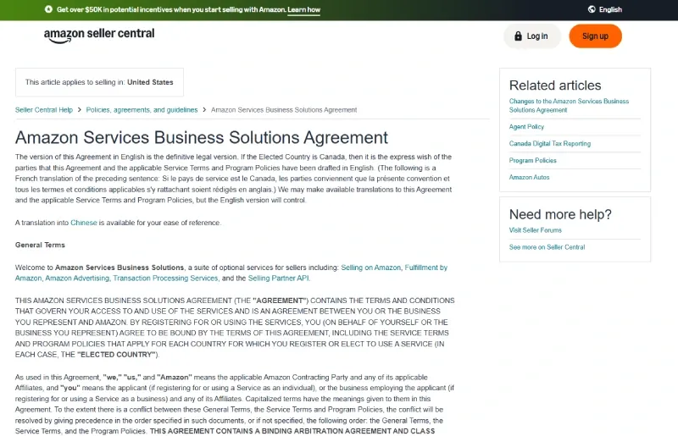Open the Chinese translation link

[x=84, y=223]
